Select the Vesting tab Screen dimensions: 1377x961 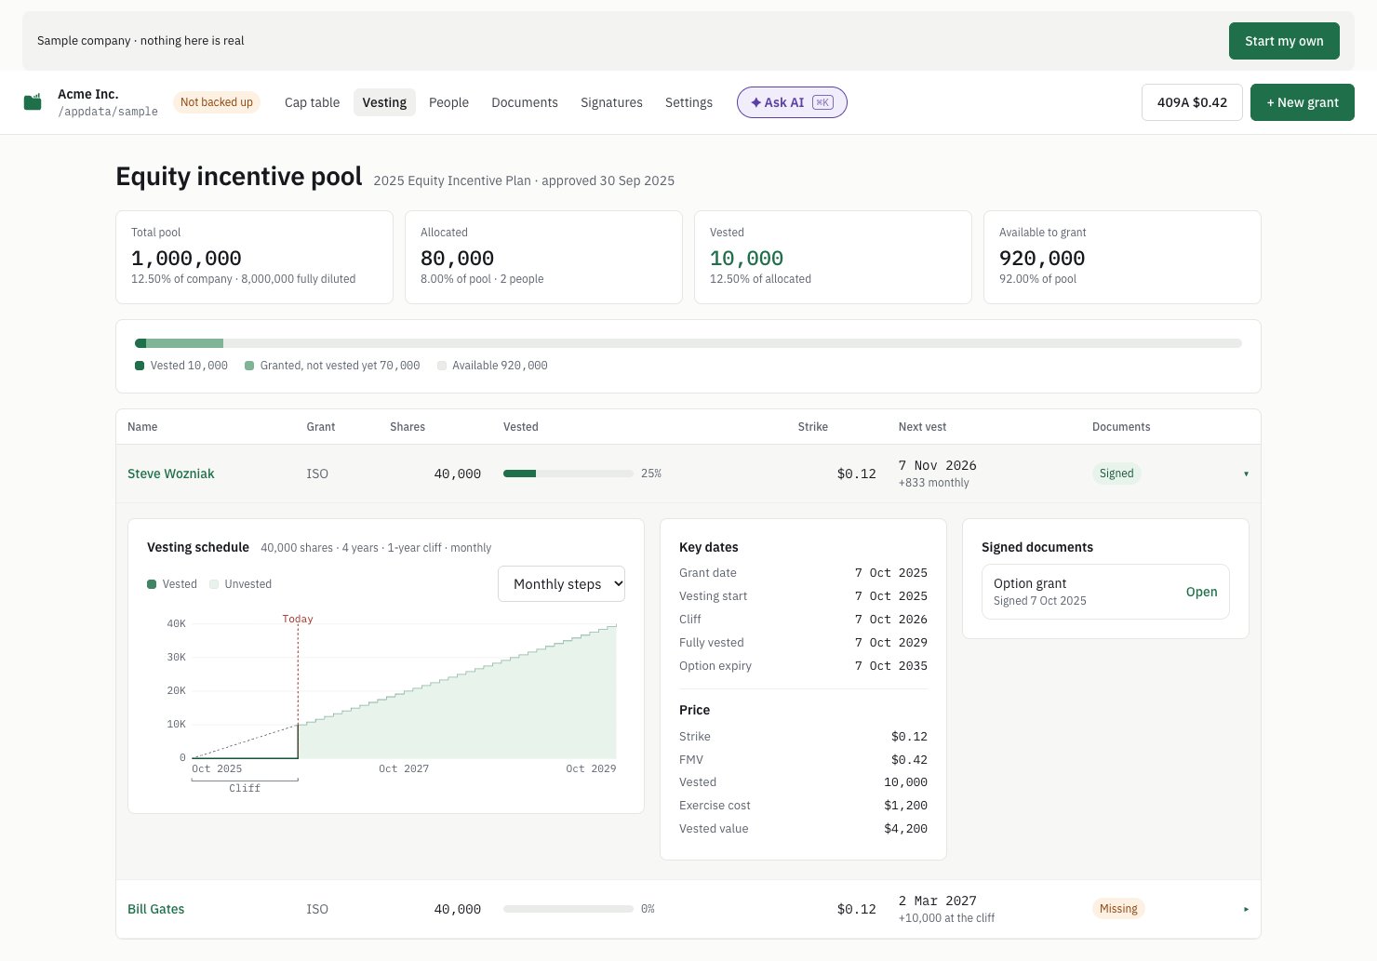[x=384, y=102]
